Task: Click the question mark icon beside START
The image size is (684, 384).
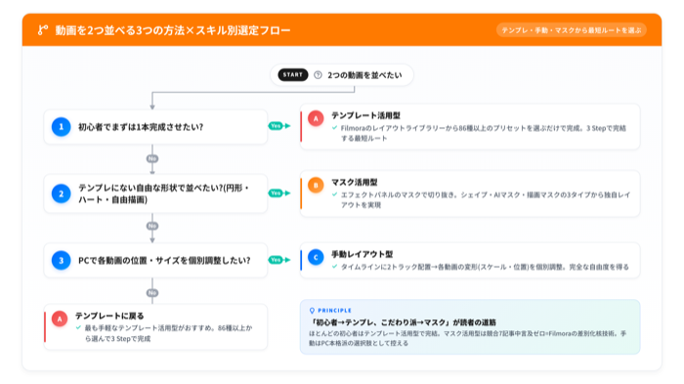Action: click(x=318, y=75)
